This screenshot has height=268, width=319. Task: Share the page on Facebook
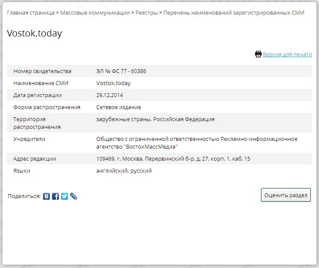tap(55, 196)
